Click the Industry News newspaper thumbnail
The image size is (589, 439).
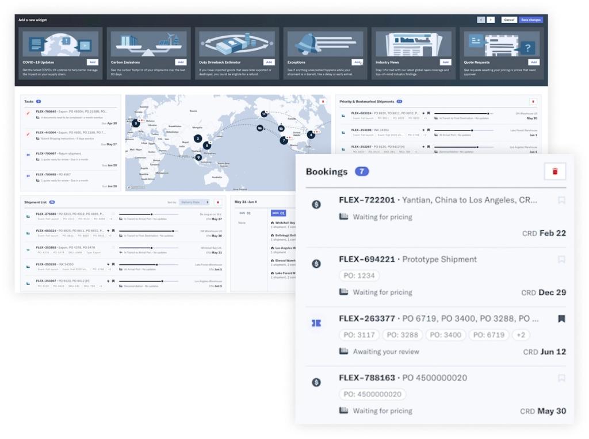click(x=414, y=44)
